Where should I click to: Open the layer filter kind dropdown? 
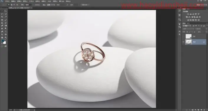coord(187,26)
